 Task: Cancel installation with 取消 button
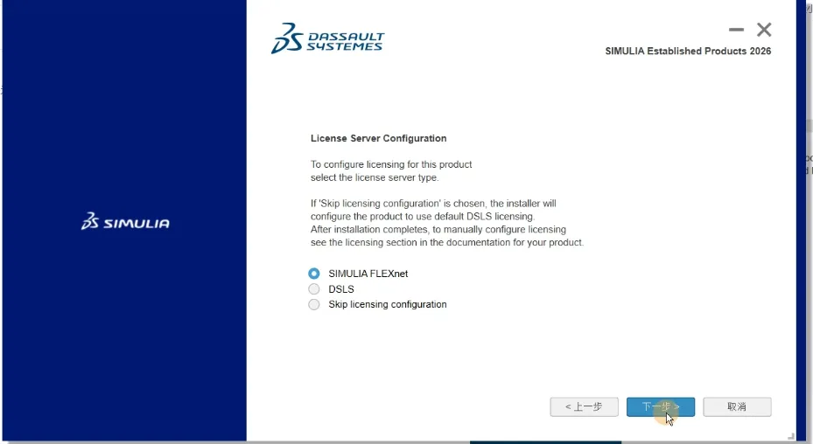tap(737, 406)
